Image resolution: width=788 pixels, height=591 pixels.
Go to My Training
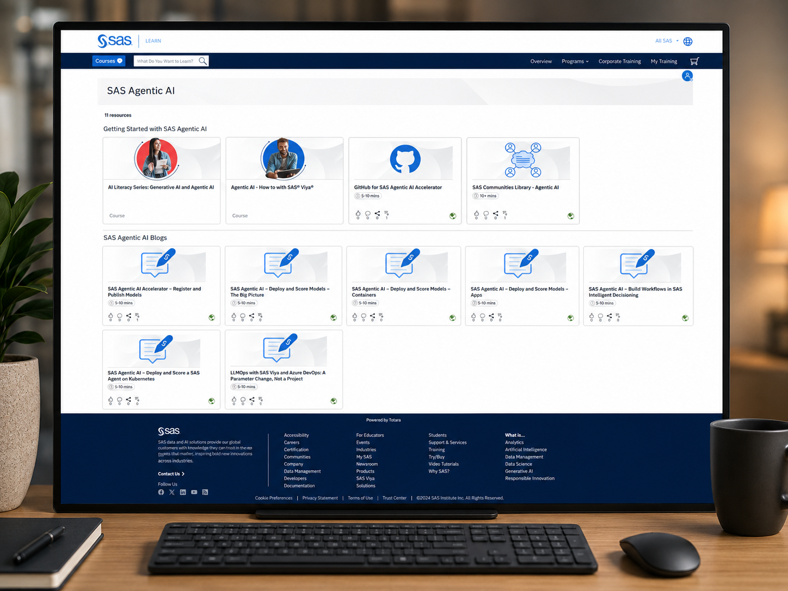664,61
